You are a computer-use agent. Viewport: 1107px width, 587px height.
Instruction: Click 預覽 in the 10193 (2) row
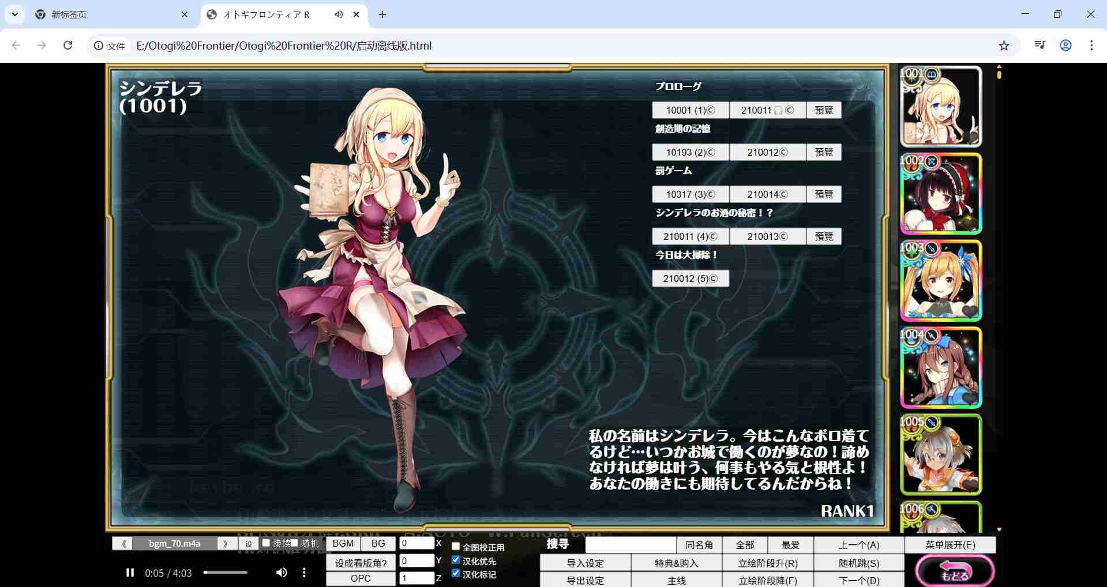pos(824,152)
